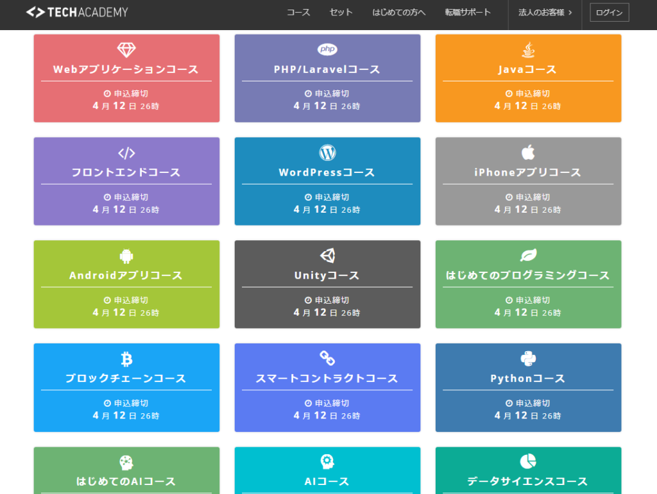
Task: Open the Androidアプリコース title
Action: [126, 276]
